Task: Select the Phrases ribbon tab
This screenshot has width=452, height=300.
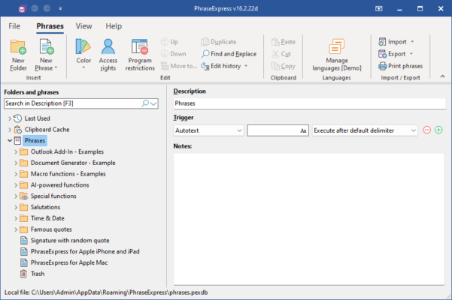Action: click(x=50, y=26)
